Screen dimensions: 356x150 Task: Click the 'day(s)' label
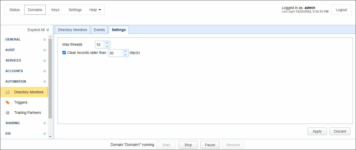135,53
